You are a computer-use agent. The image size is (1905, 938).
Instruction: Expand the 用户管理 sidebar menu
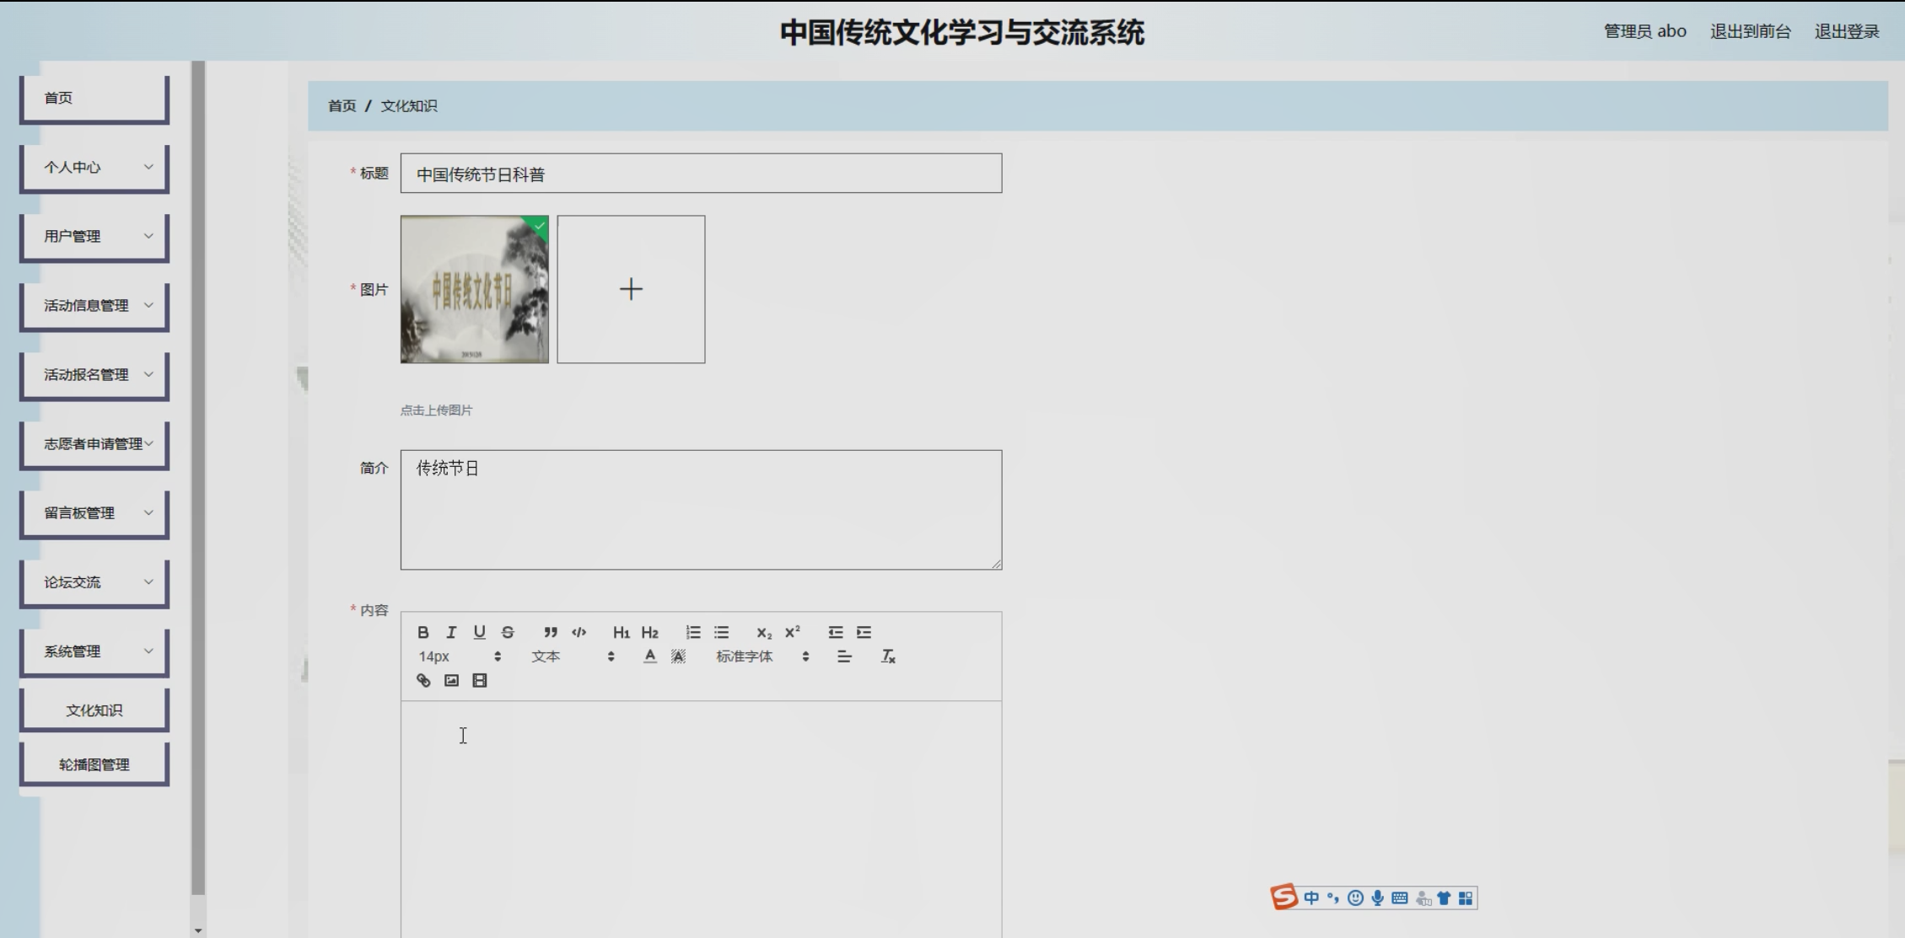94,237
